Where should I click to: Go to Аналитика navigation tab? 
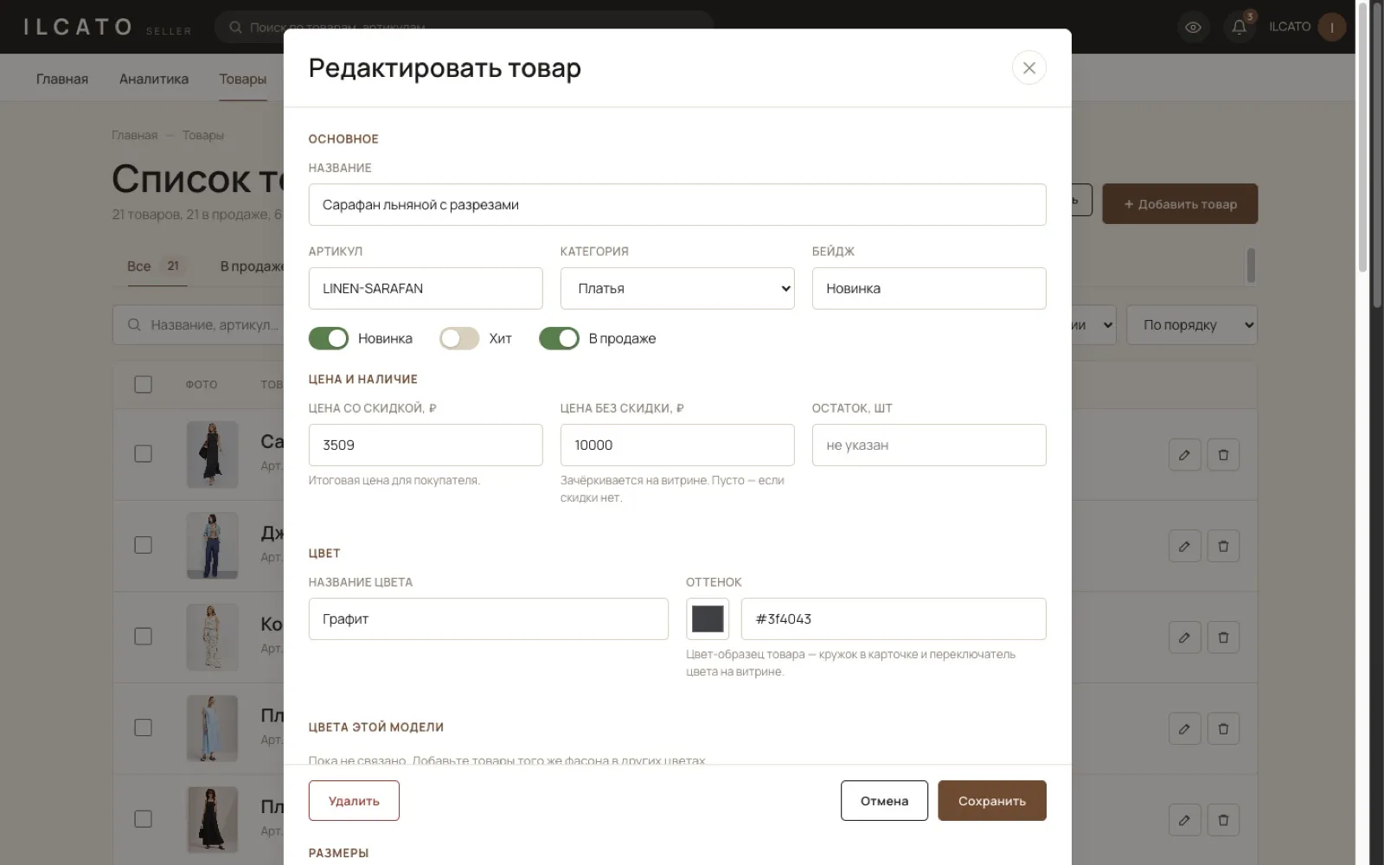pyautogui.click(x=154, y=79)
